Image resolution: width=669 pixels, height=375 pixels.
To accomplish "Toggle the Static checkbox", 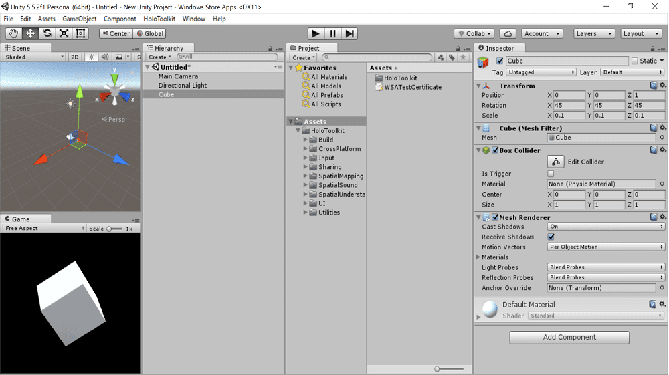I will coord(635,61).
